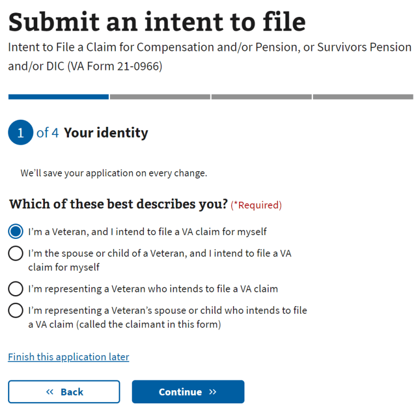Open the Finish this application later link

68,357
